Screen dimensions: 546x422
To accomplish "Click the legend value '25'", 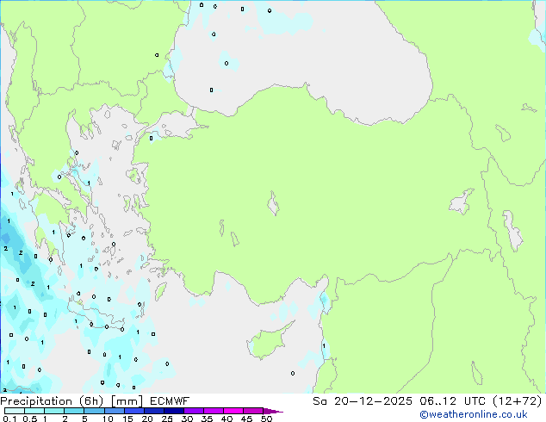I will tap(167, 419).
